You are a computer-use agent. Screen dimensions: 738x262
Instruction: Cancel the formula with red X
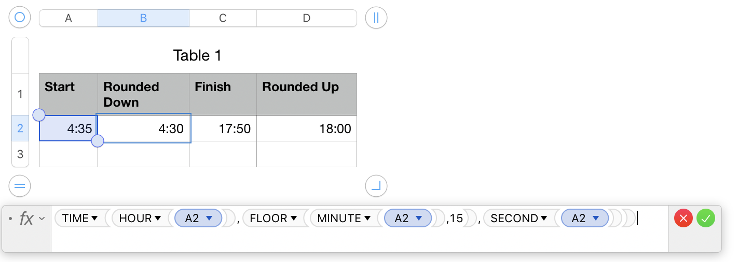[x=683, y=219]
